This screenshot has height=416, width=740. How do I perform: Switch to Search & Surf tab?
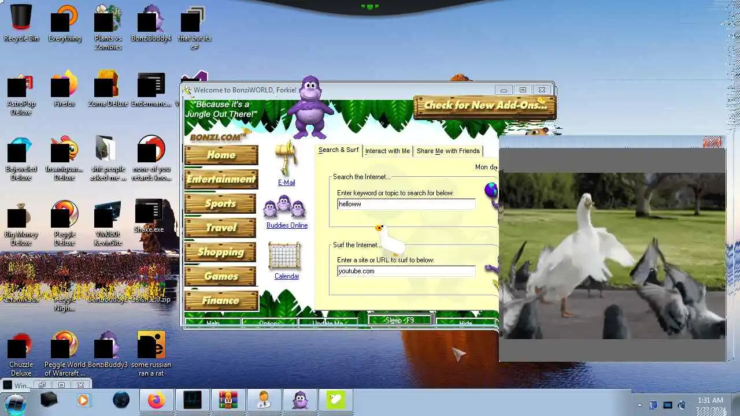(338, 150)
